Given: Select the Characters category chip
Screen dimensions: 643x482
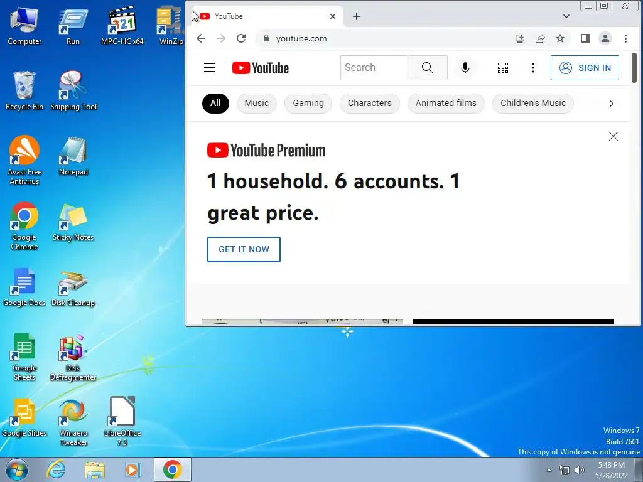Looking at the screenshot, I should (x=369, y=104).
